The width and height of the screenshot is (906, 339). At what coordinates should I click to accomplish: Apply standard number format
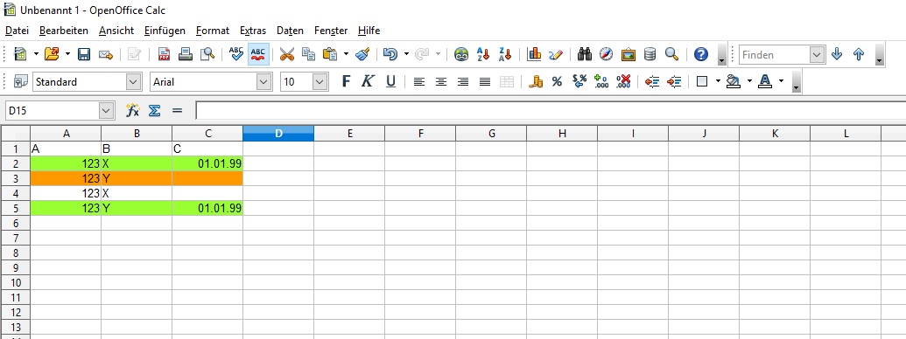tap(579, 82)
